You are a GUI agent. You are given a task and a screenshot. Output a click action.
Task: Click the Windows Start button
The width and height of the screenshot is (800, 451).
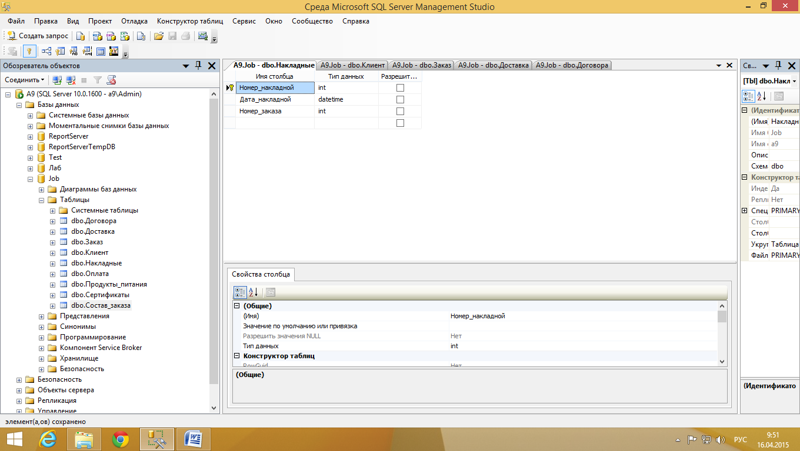point(14,439)
